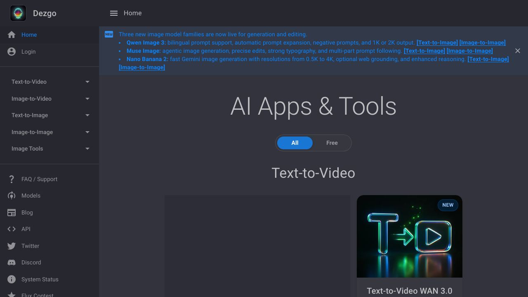Open Nano Banana 2 Image-to-Image link
Image resolution: width=528 pixels, height=297 pixels.
(x=142, y=67)
